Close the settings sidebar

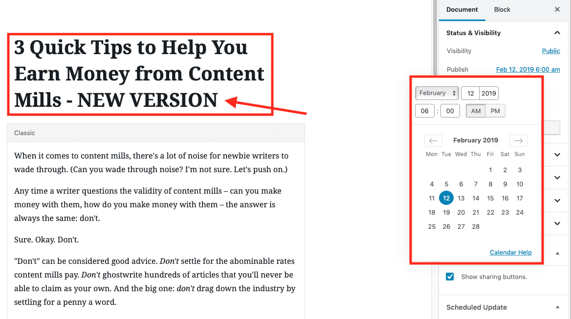pos(557,9)
